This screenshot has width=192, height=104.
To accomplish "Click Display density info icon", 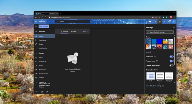I will (x=157, y=70).
